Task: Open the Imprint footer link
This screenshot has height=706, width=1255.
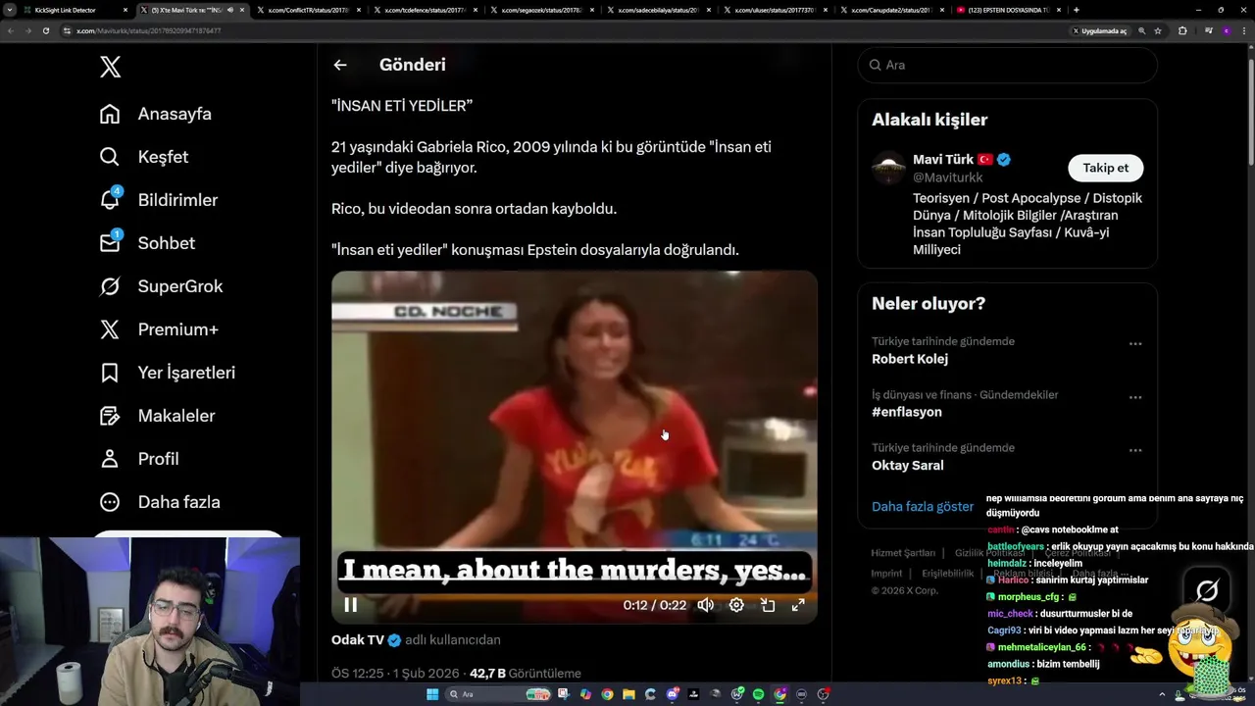Action: click(x=886, y=573)
